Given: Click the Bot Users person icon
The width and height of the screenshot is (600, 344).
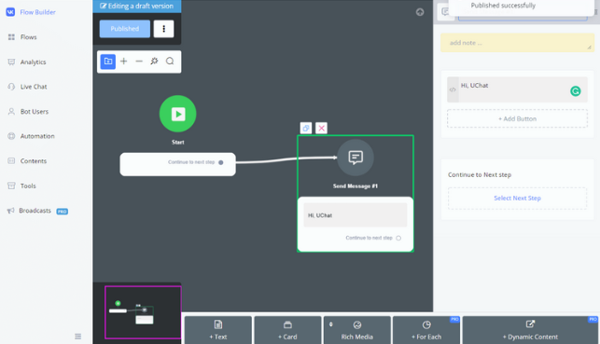Looking at the screenshot, I should click(11, 112).
